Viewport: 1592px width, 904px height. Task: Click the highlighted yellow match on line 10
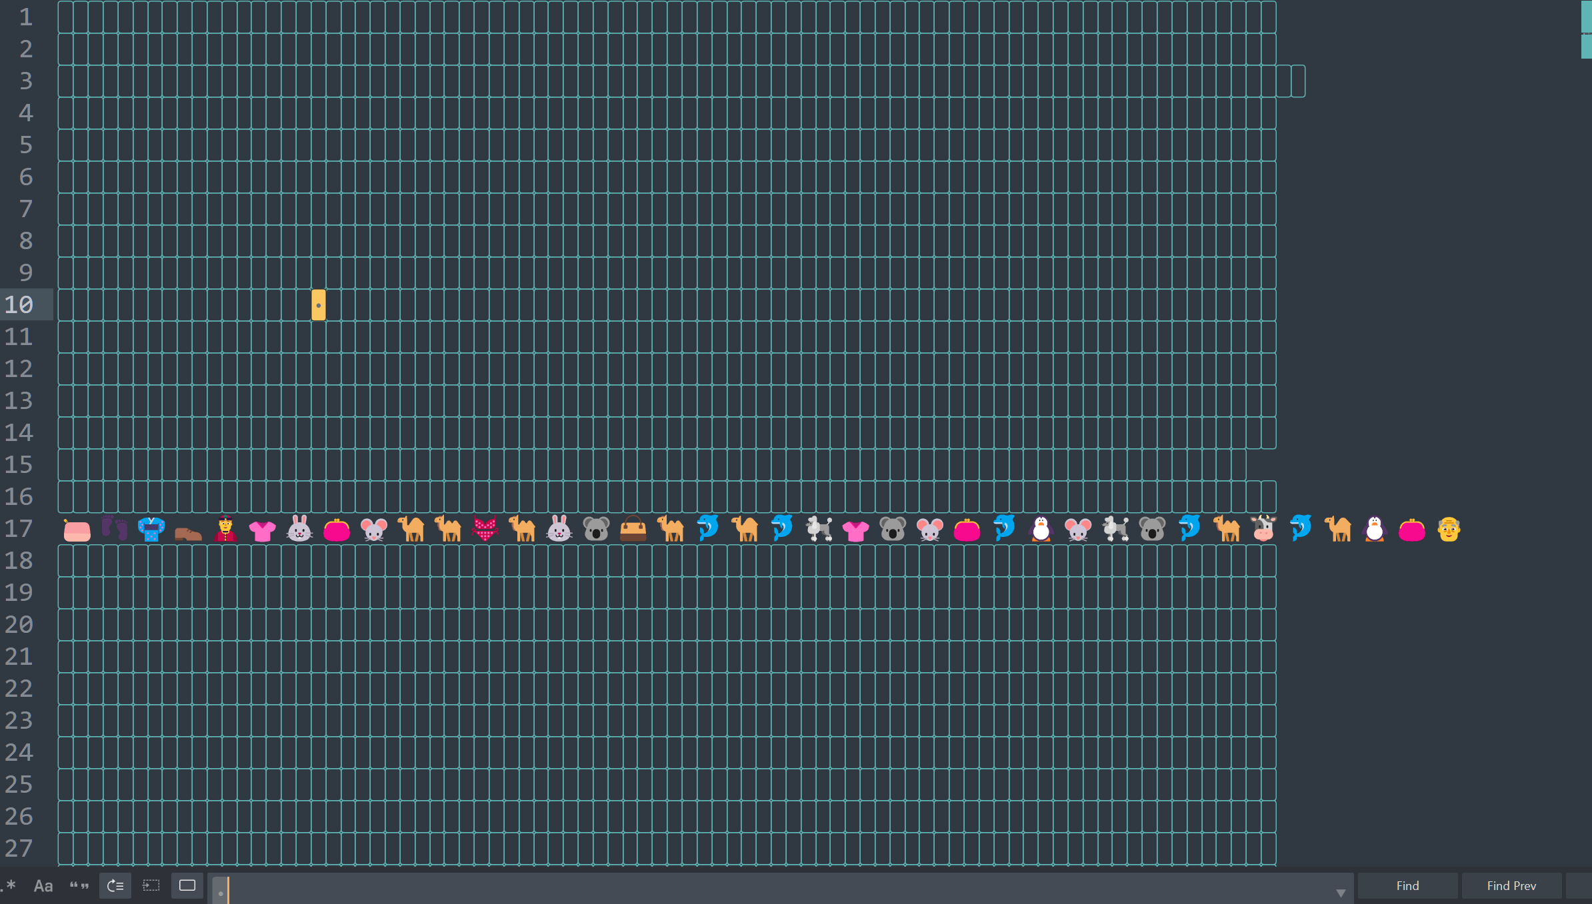point(319,305)
